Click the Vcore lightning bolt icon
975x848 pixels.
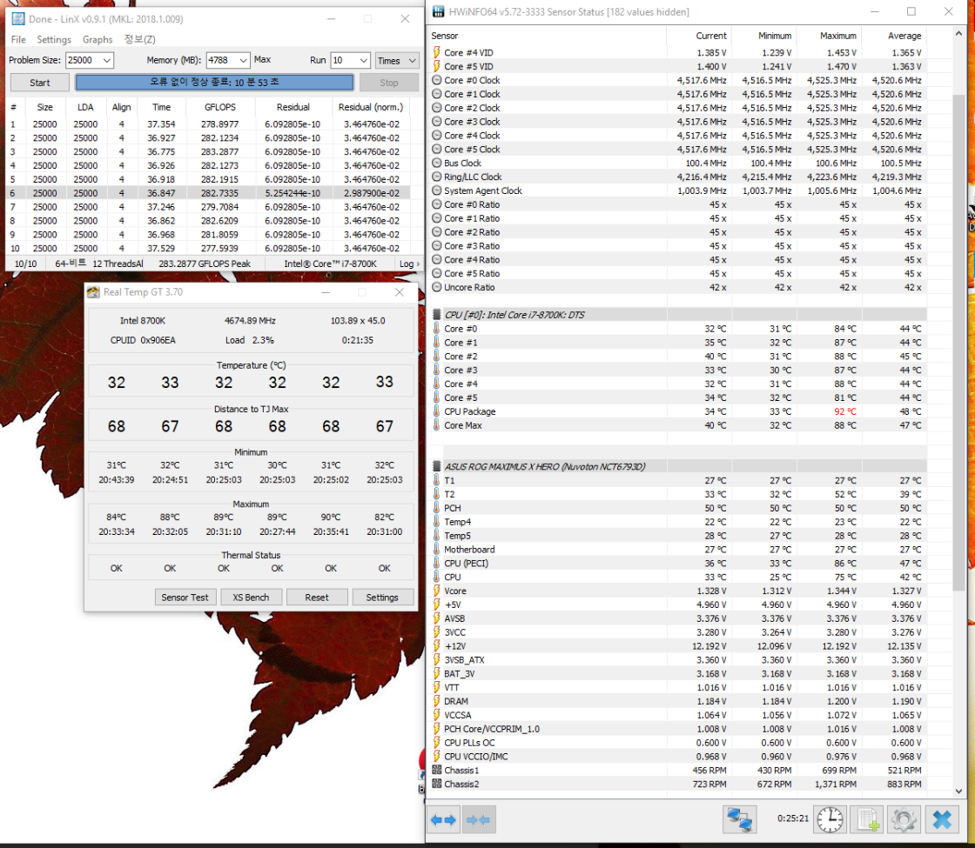click(437, 591)
